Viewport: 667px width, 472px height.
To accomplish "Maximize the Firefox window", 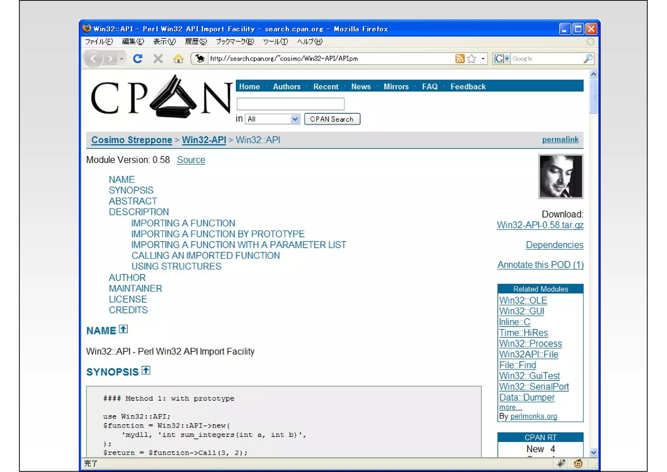I will tap(578, 29).
